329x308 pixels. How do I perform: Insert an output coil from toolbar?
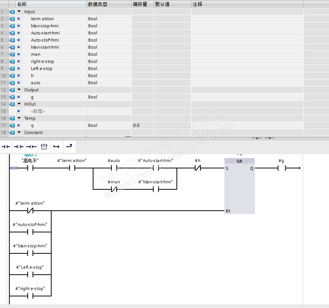click(31, 147)
